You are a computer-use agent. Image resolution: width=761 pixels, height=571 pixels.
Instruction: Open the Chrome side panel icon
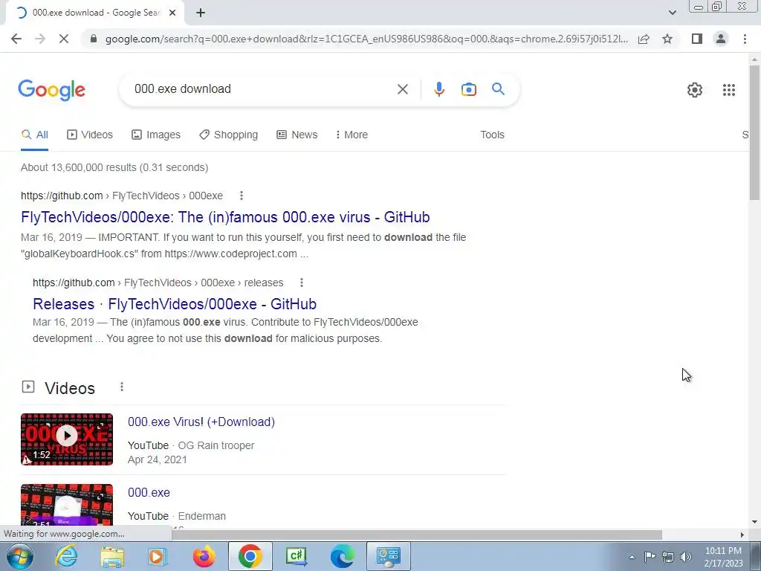(x=697, y=39)
